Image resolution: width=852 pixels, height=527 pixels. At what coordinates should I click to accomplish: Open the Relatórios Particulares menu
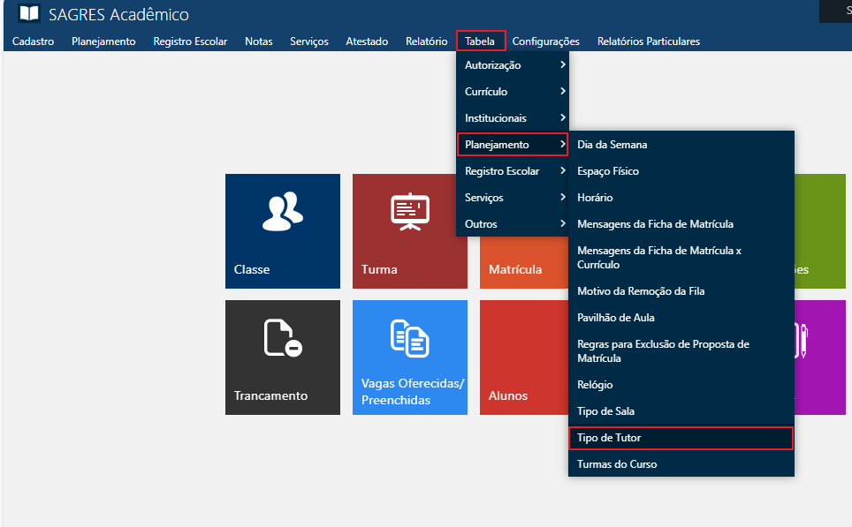(648, 41)
